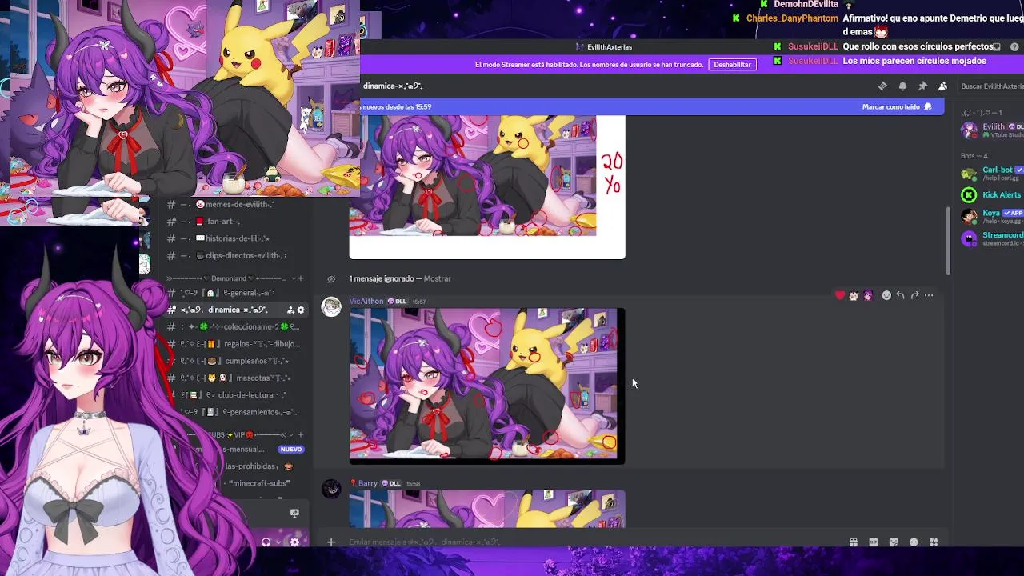Open more options on VicAithon message
The image size is (1024, 576).
(x=929, y=296)
